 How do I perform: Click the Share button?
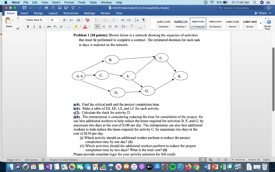coord(261,13)
